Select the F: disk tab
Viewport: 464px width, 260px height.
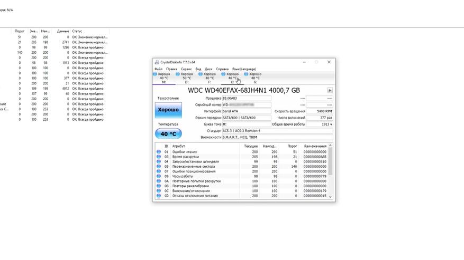tap(210, 78)
